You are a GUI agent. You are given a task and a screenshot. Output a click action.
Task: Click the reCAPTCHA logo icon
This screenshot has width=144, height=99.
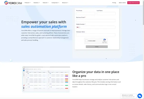(105, 40)
